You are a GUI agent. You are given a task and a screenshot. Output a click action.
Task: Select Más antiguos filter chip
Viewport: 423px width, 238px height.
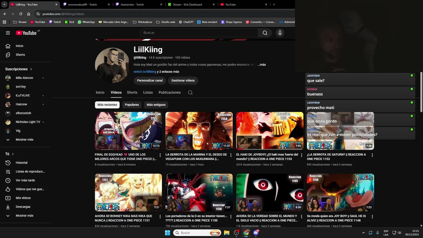tap(156, 105)
